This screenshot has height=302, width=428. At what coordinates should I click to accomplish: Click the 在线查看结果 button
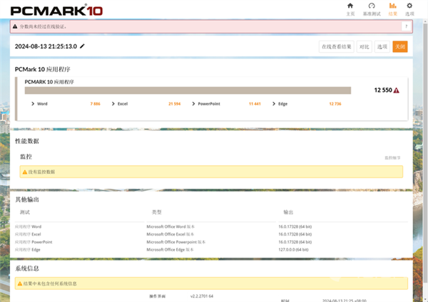click(336, 46)
